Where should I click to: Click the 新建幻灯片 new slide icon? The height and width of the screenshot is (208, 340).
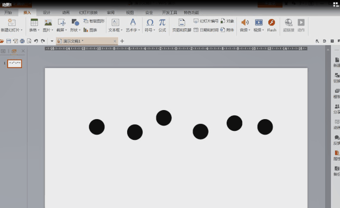click(12, 22)
